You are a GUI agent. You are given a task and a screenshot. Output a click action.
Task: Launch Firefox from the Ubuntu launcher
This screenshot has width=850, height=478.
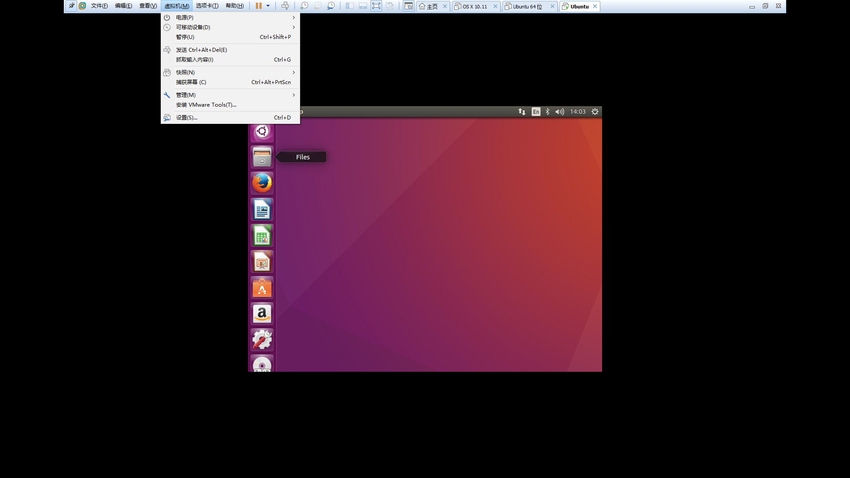[x=262, y=183]
